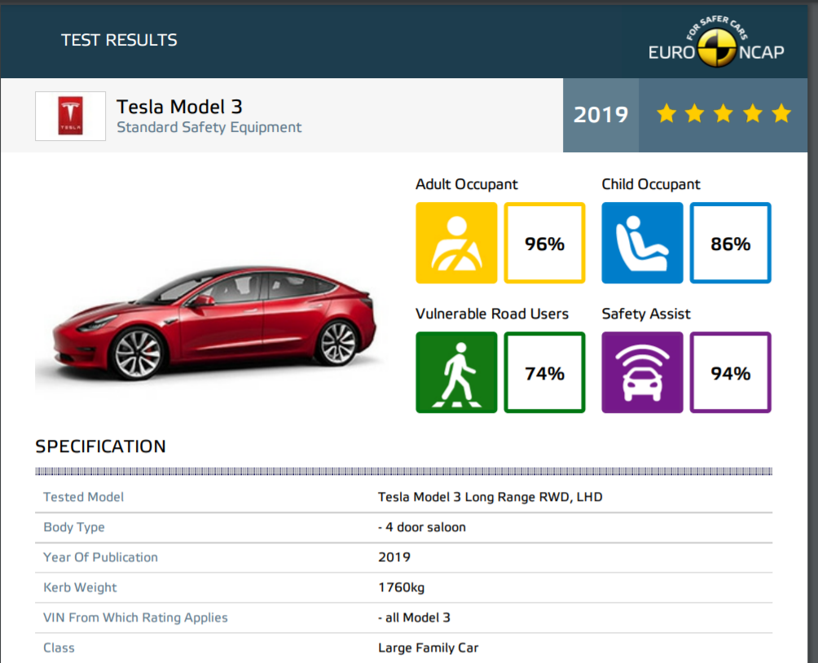818x663 pixels.
Task: Click the value all Model 3
Action: pos(414,617)
